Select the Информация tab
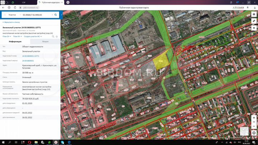Image resolution: width=258 pixels, height=145 pixels. pos(15,42)
